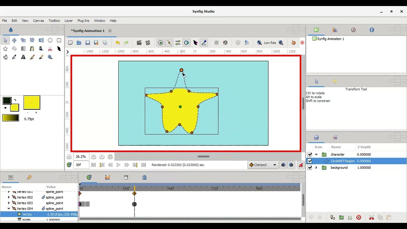Open the Plug-Ins menu

tap(83, 21)
